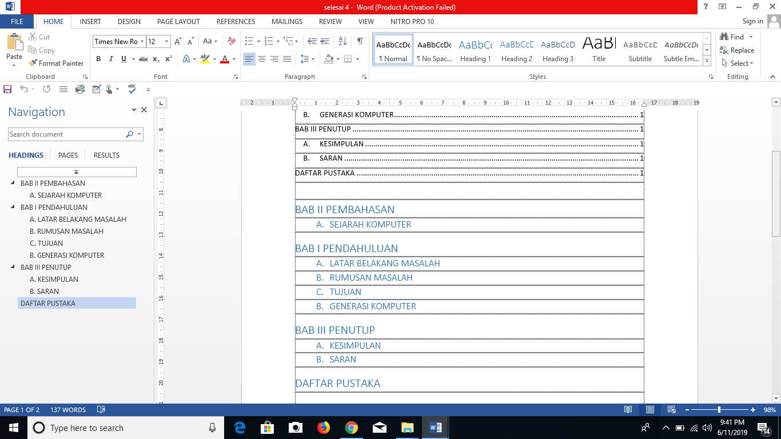Viewport: 781px width, 439px height.
Task: Clear all formatting with eraser icon
Action: click(232, 41)
